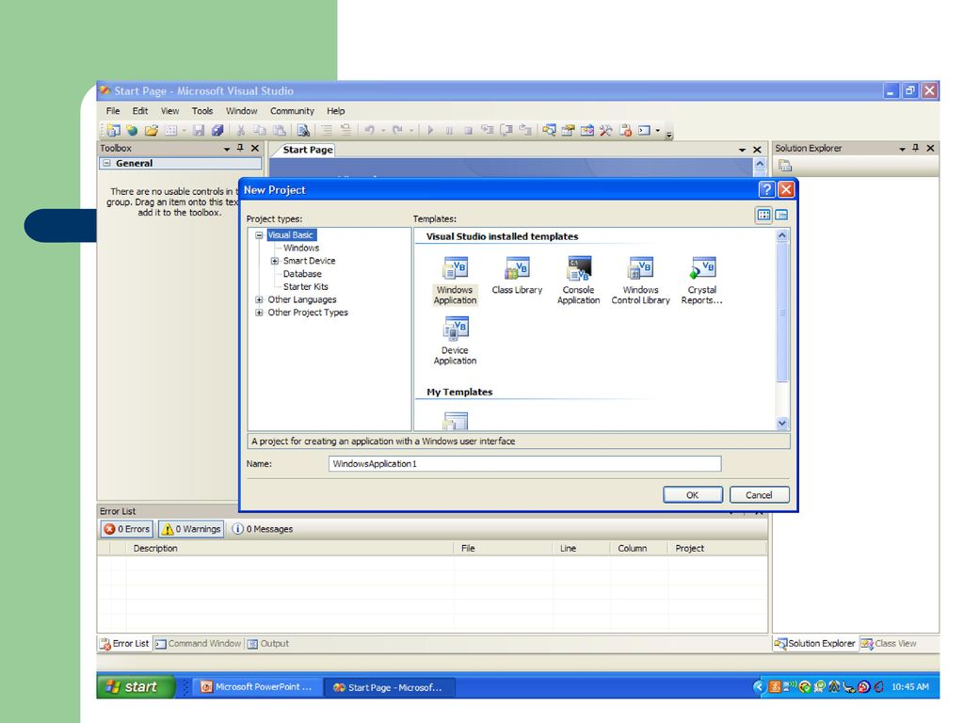Click the New Project dialog help button
The image size is (964, 723).
(766, 189)
